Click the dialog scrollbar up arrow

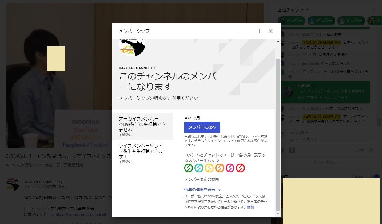pyautogui.click(x=278, y=41)
